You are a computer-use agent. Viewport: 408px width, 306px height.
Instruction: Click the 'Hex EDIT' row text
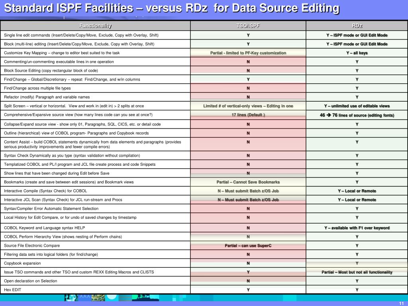[12, 290]
